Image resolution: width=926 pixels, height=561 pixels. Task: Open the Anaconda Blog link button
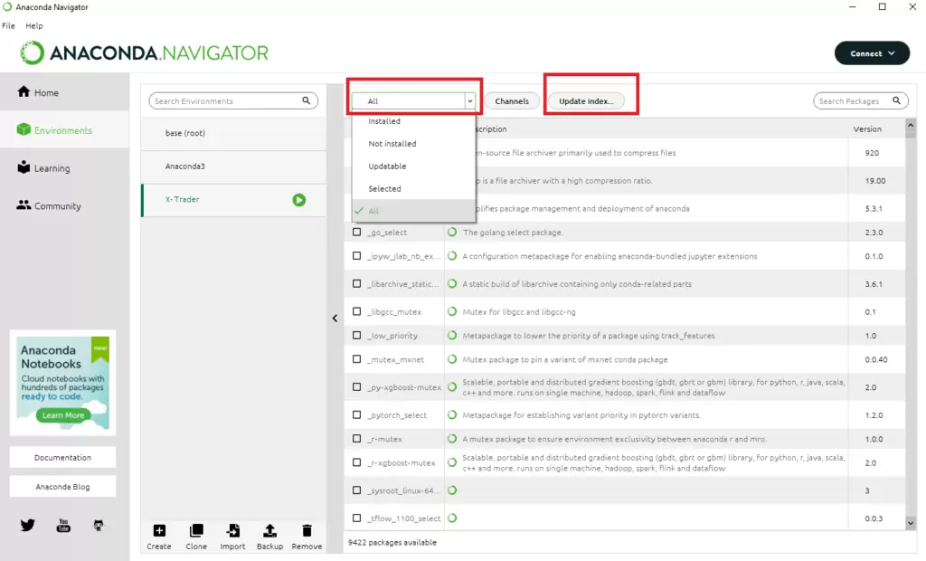click(x=62, y=487)
